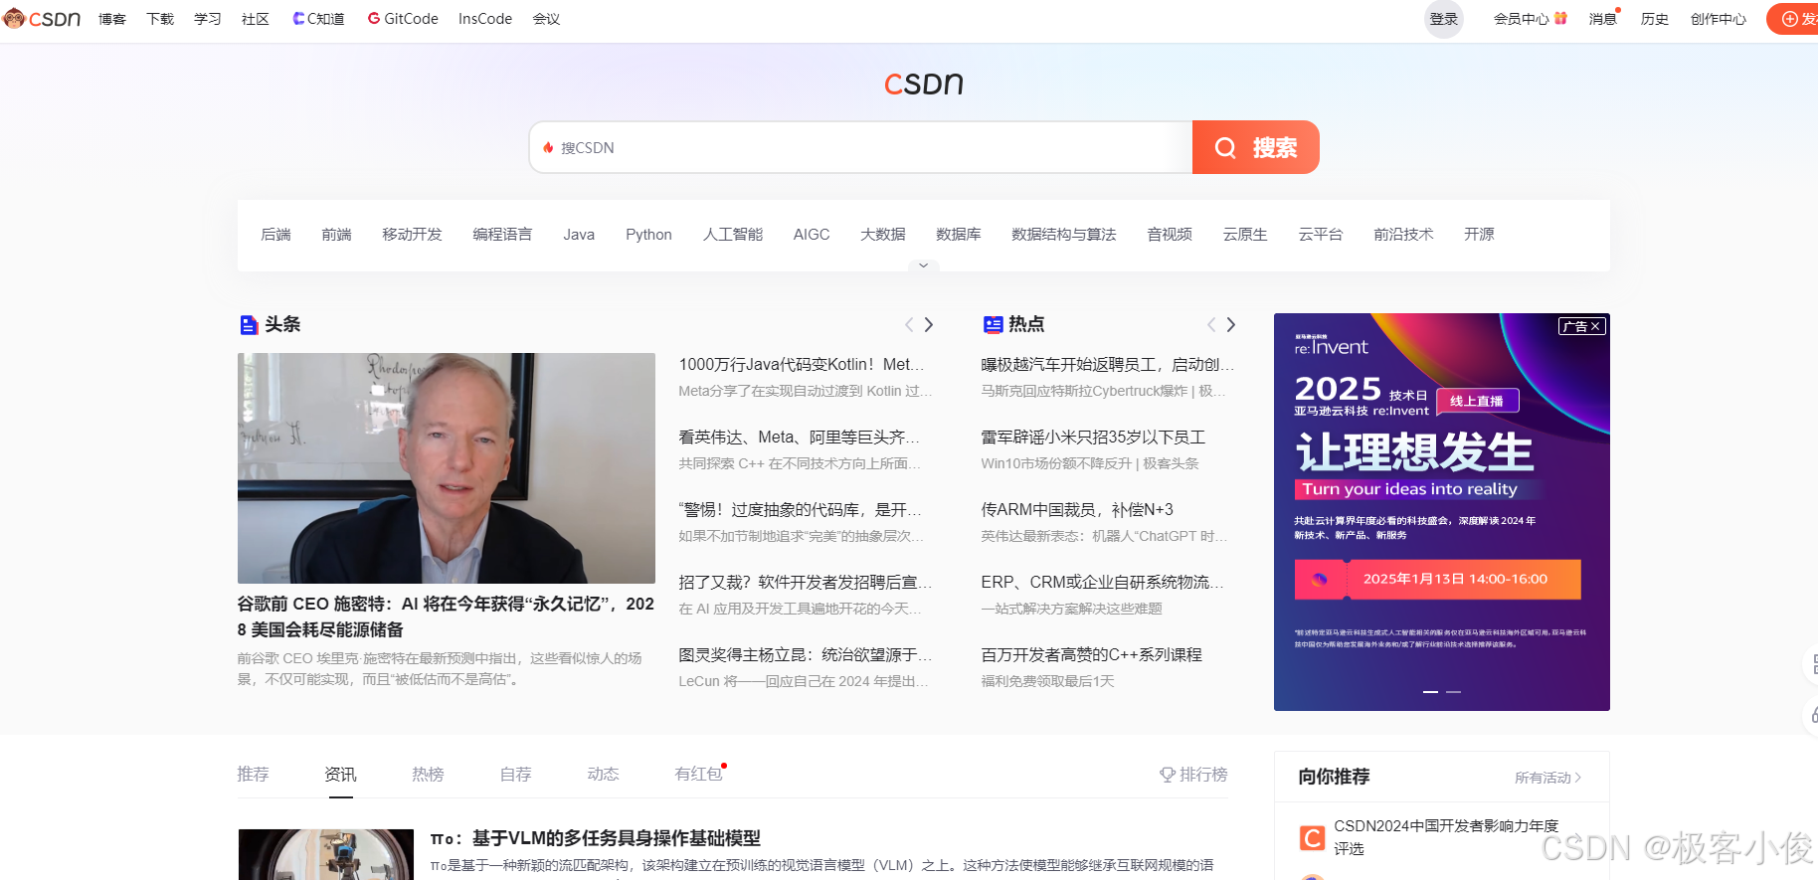Open article 图灵奖得主杨立昆

click(806, 655)
